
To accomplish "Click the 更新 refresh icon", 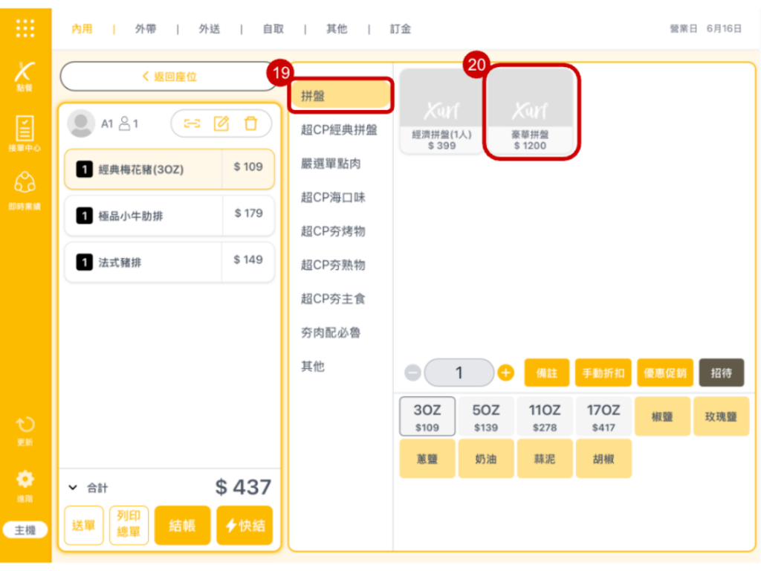I will click(x=25, y=430).
